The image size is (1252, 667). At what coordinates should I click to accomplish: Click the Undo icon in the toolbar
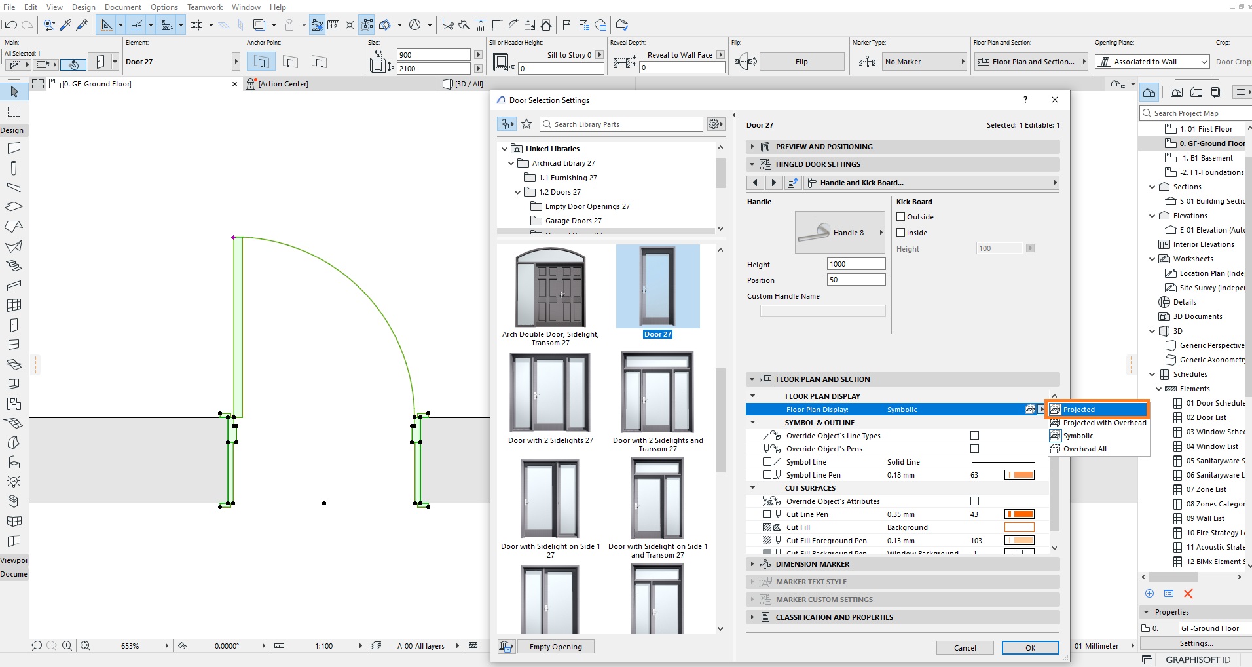click(x=10, y=25)
